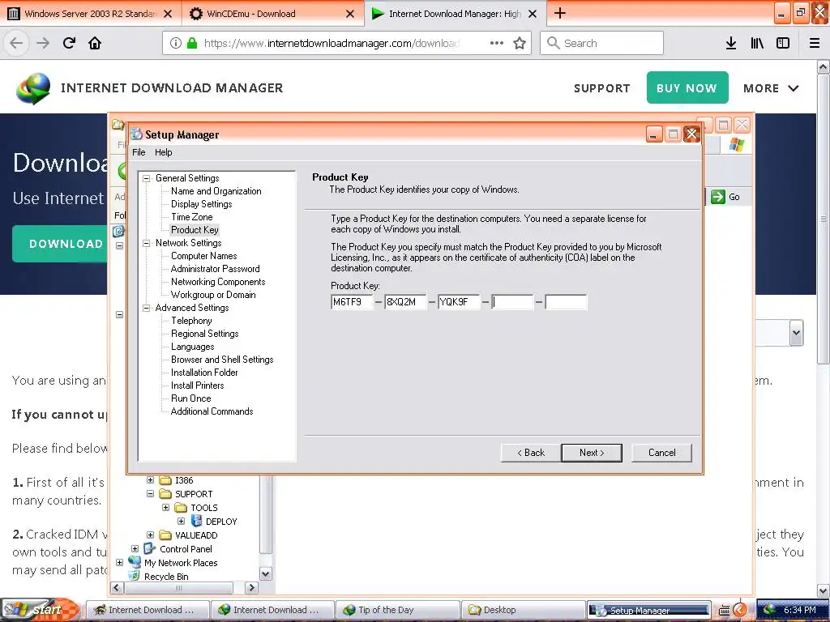The height and width of the screenshot is (622, 830).
Task: Click the Firefox Search box
Action: [x=602, y=43]
